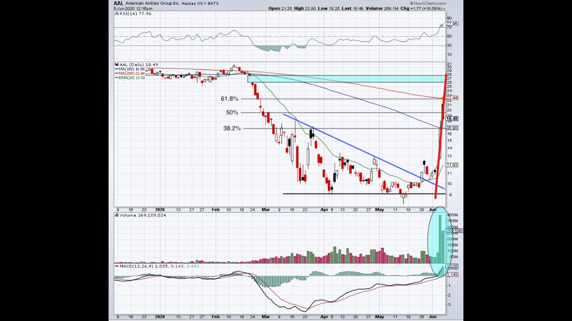Click the RSI(14) 77.96 indicator legend

133,14
